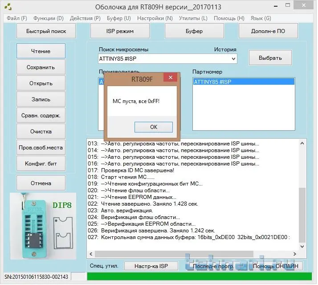Click the Послед-е прогр. button

click(x=213, y=266)
